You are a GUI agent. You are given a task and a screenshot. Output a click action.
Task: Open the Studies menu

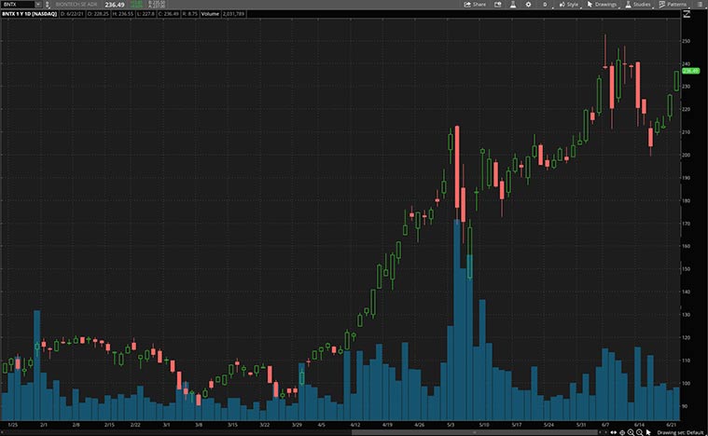[638, 5]
